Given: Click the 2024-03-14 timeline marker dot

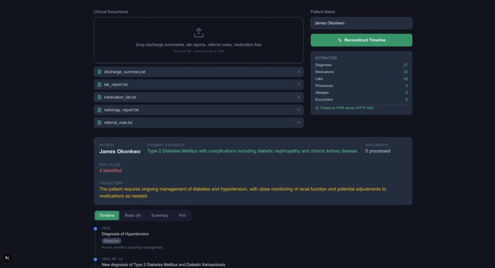Looking at the screenshot, I should click(x=95, y=259).
